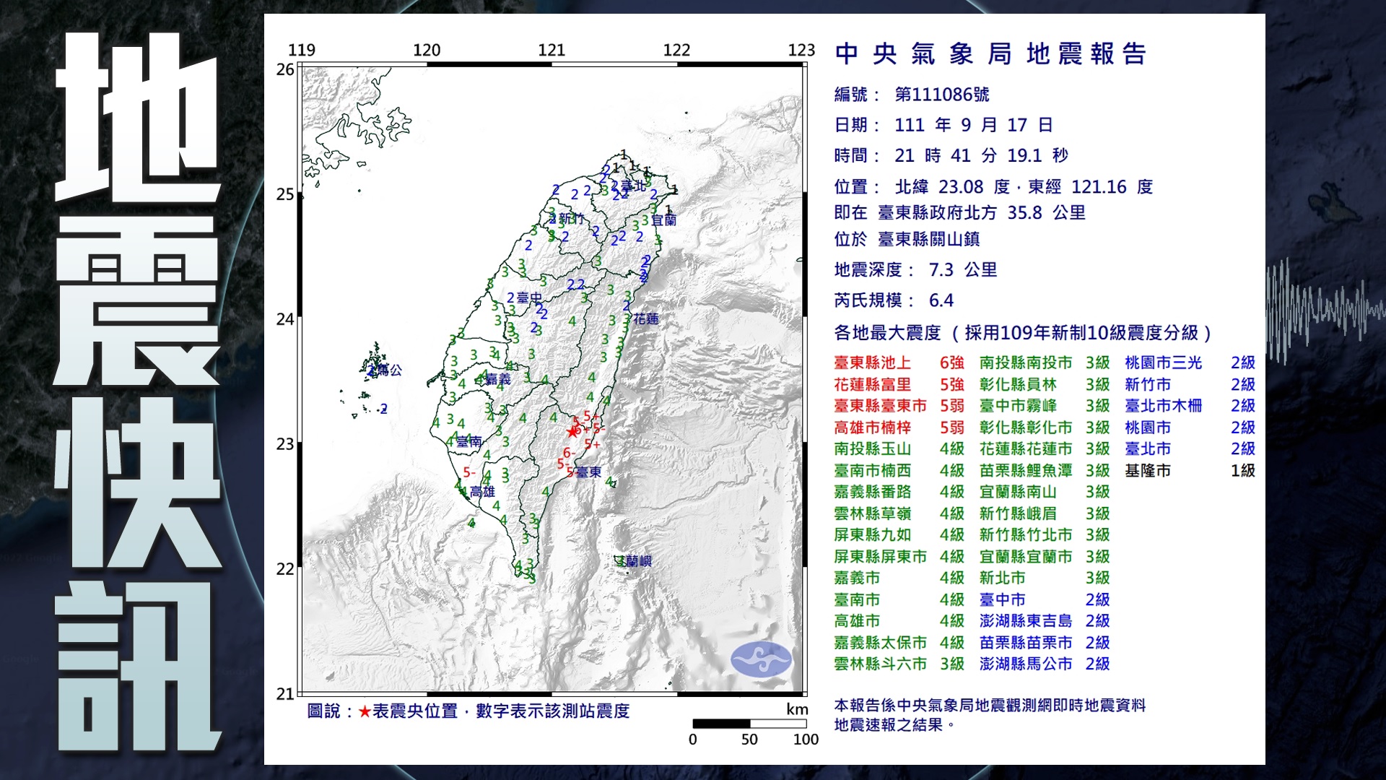1386x780 pixels.
Task: Click the 花蓮縣富里 5強 intensity entry
Action: [x=899, y=384]
